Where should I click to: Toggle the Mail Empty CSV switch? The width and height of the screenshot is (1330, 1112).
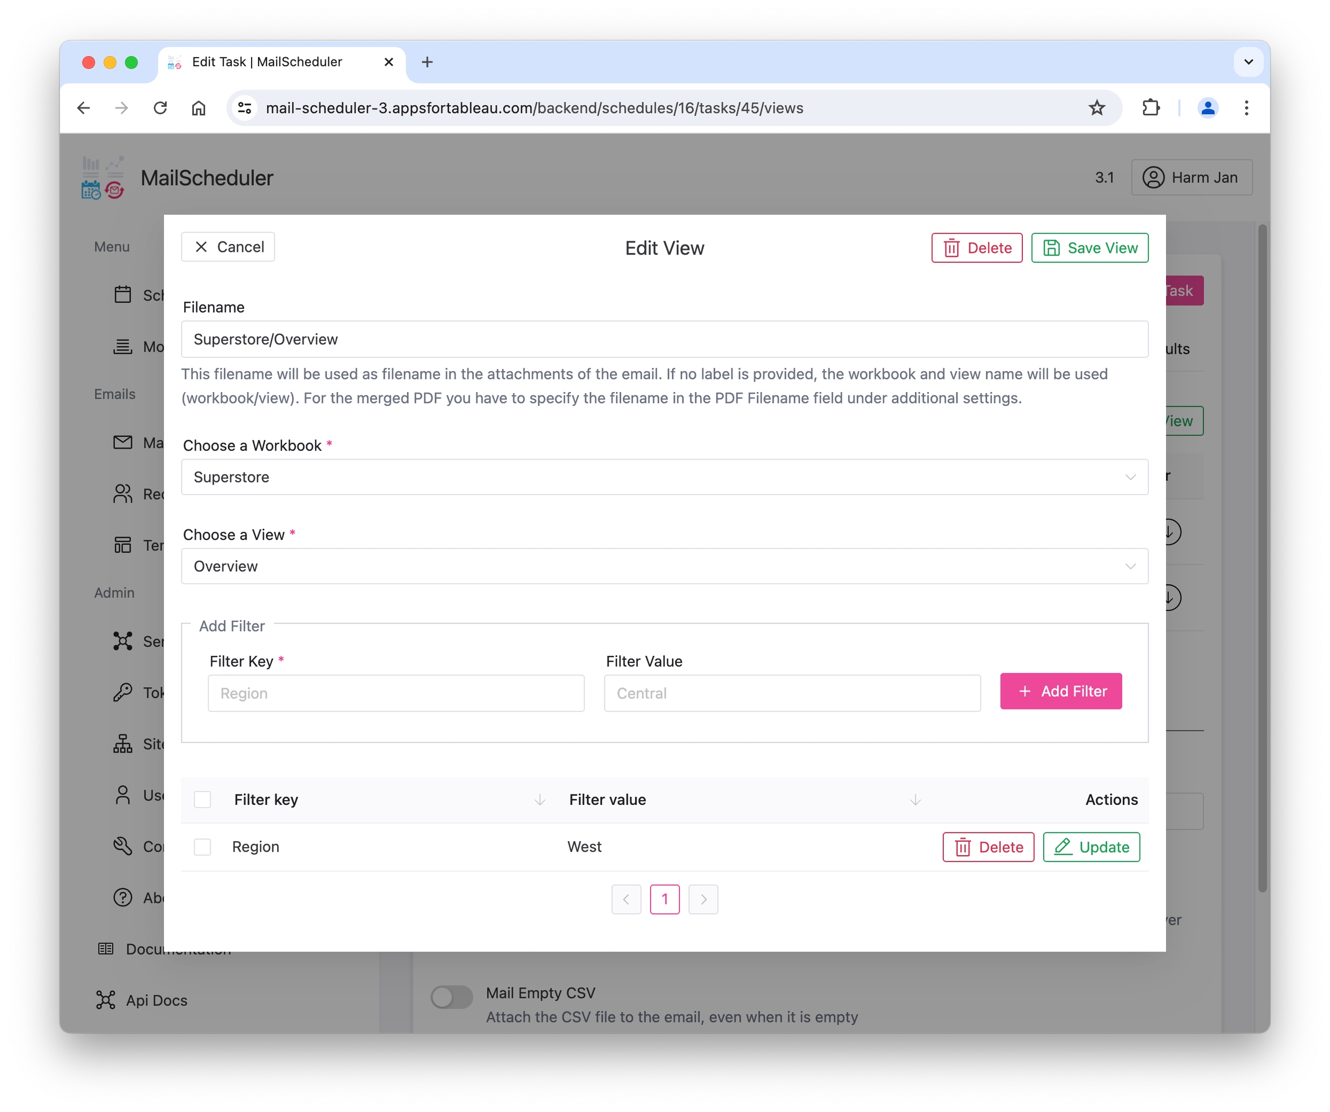coord(451,996)
